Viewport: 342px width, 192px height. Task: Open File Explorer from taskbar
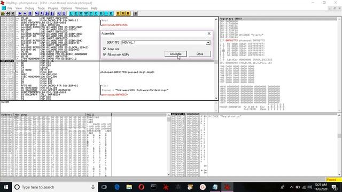coord(129,187)
